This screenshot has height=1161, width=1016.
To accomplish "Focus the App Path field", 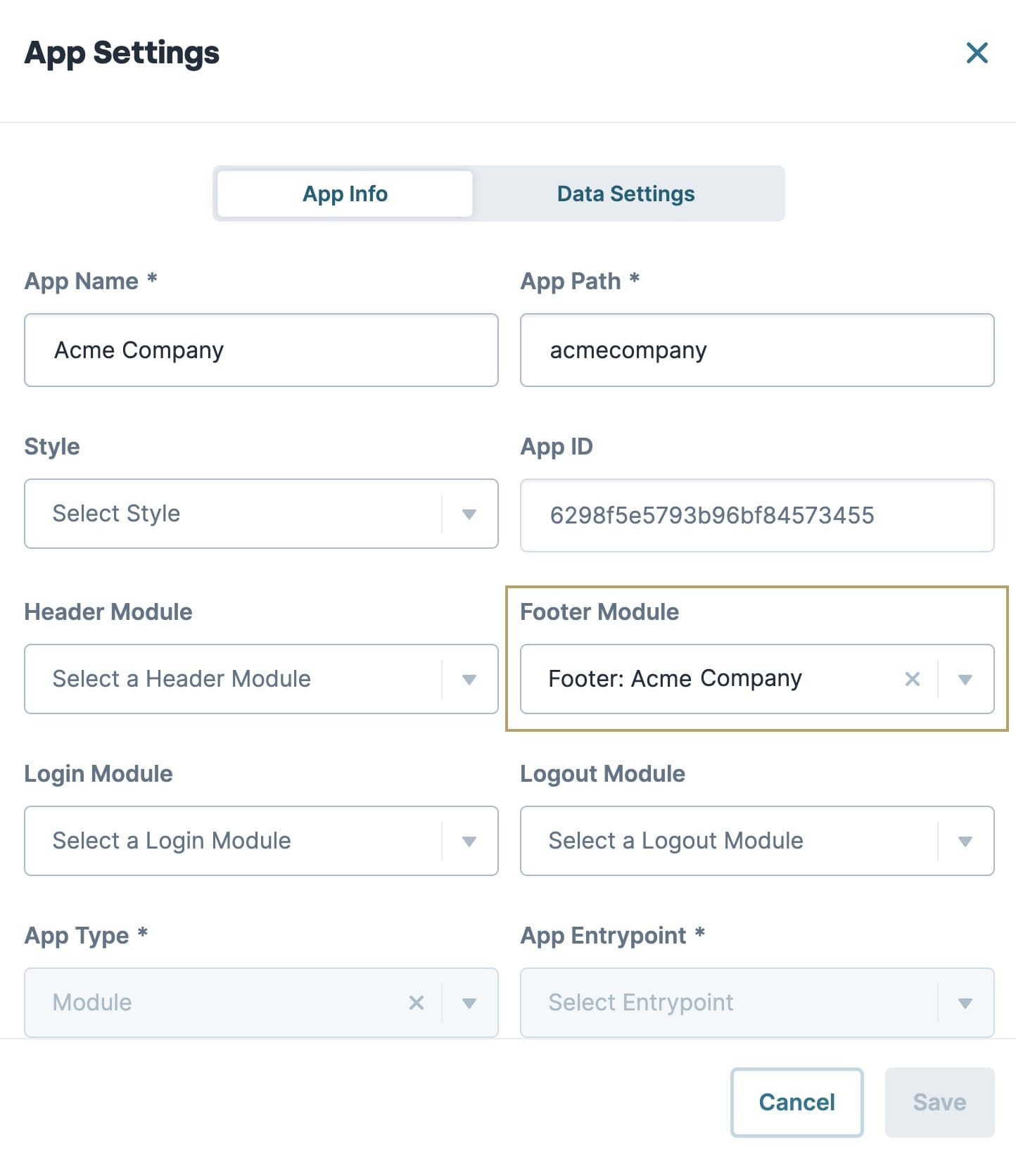I will (757, 350).
